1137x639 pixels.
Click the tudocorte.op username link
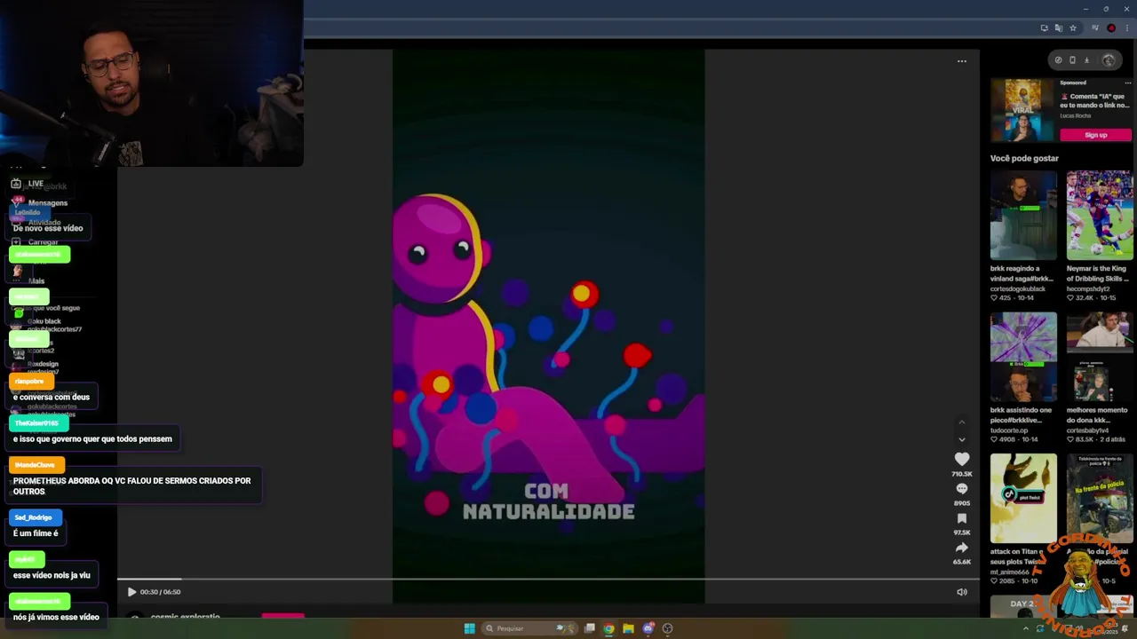coord(1010,430)
